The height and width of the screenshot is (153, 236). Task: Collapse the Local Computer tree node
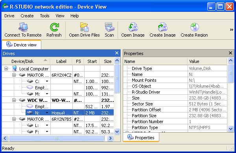click(x=6, y=69)
